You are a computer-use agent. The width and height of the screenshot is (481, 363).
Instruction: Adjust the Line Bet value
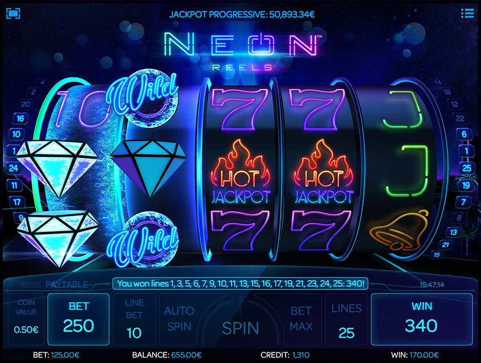pyautogui.click(x=134, y=319)
